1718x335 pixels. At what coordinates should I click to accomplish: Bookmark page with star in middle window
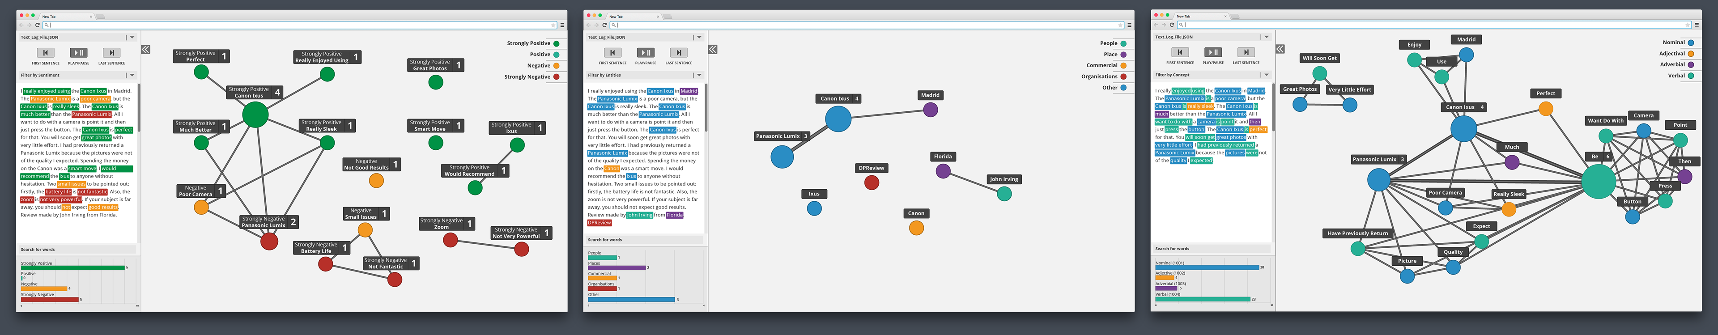(1120, 25)
